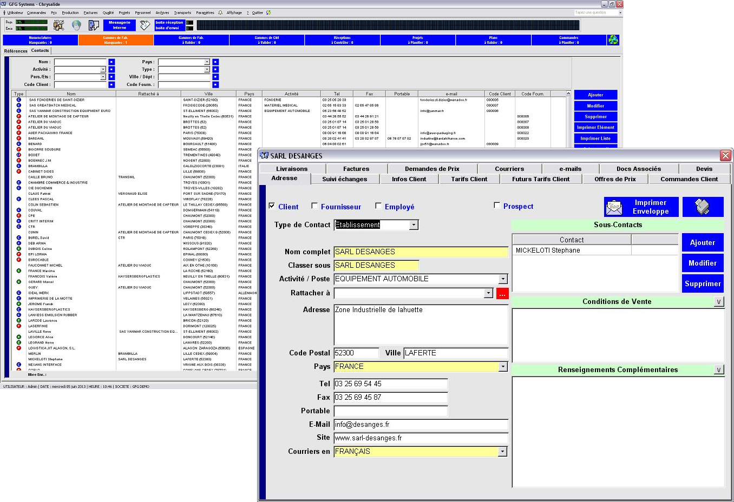Open the Factures menu in menu bar
Viewport: 734px width, 502px height.
point(91,12)
